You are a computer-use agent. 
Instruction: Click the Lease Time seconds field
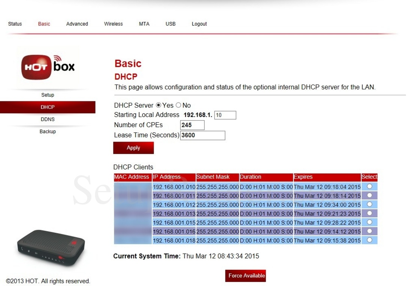[x=203, y=135]
